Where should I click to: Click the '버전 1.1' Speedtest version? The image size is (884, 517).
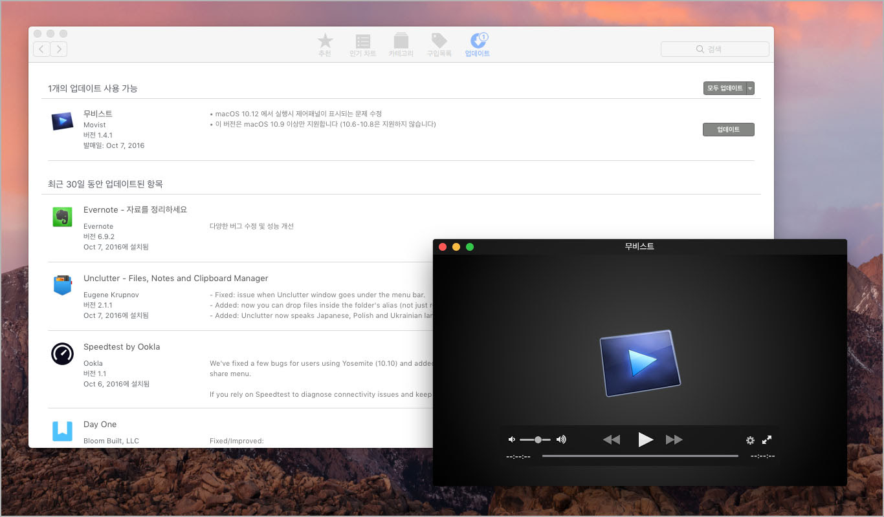point(95,374)
